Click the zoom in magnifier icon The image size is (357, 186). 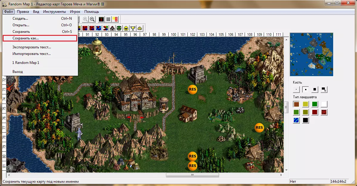click(x=85, y=19)
